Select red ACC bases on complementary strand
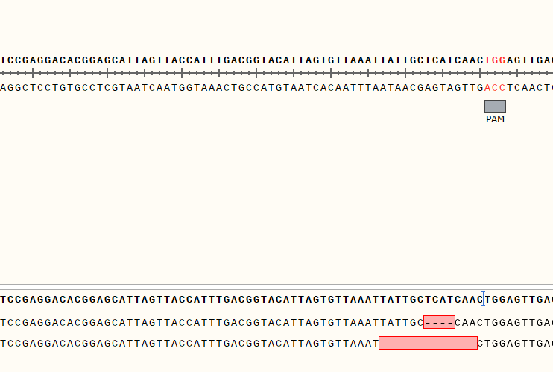The height and width of the screenshot is (372, 553). [x=495, y=87]
